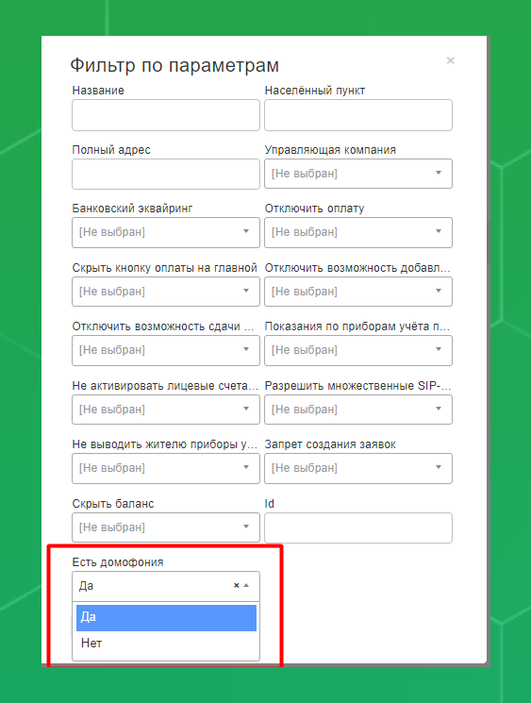
Task: Focus the Полный адрес text field
Action: (166, 174)
